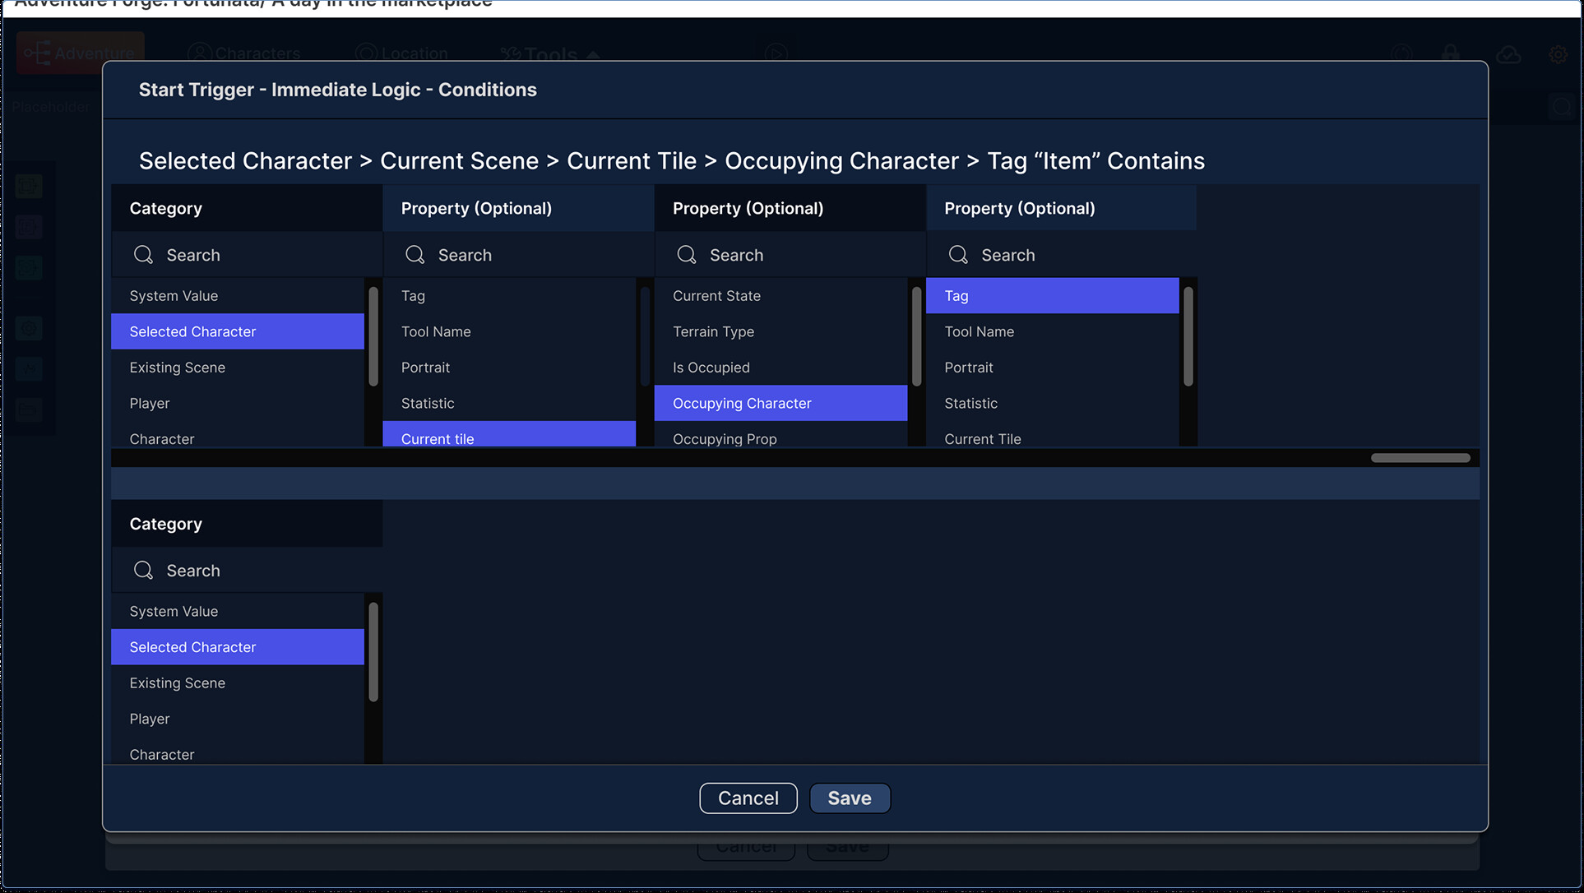The height and width of the screenshot is (893, 1584).
Task: Switch to the Characters tab
Action: pos(244,53)
